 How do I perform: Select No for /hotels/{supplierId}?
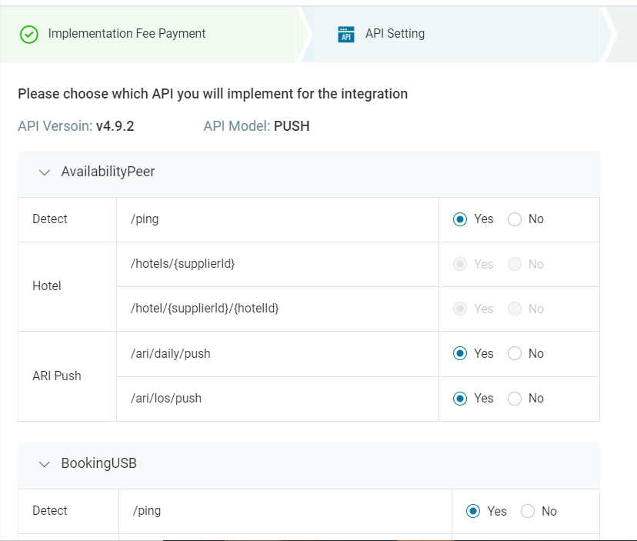(515, 264)
